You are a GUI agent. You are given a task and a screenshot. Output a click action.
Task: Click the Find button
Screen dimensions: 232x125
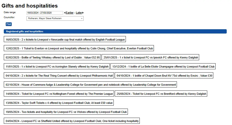(9, 24)
